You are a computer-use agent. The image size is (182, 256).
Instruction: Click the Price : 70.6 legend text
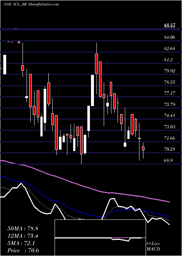[23, 251]
